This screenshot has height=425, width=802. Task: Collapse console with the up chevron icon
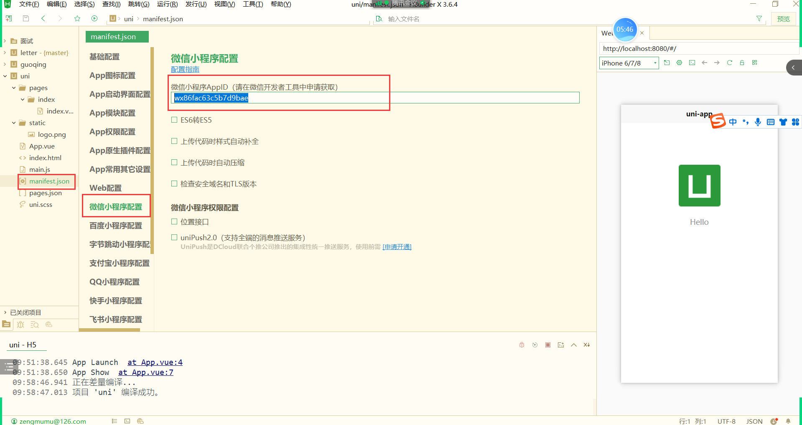[574, 345]
